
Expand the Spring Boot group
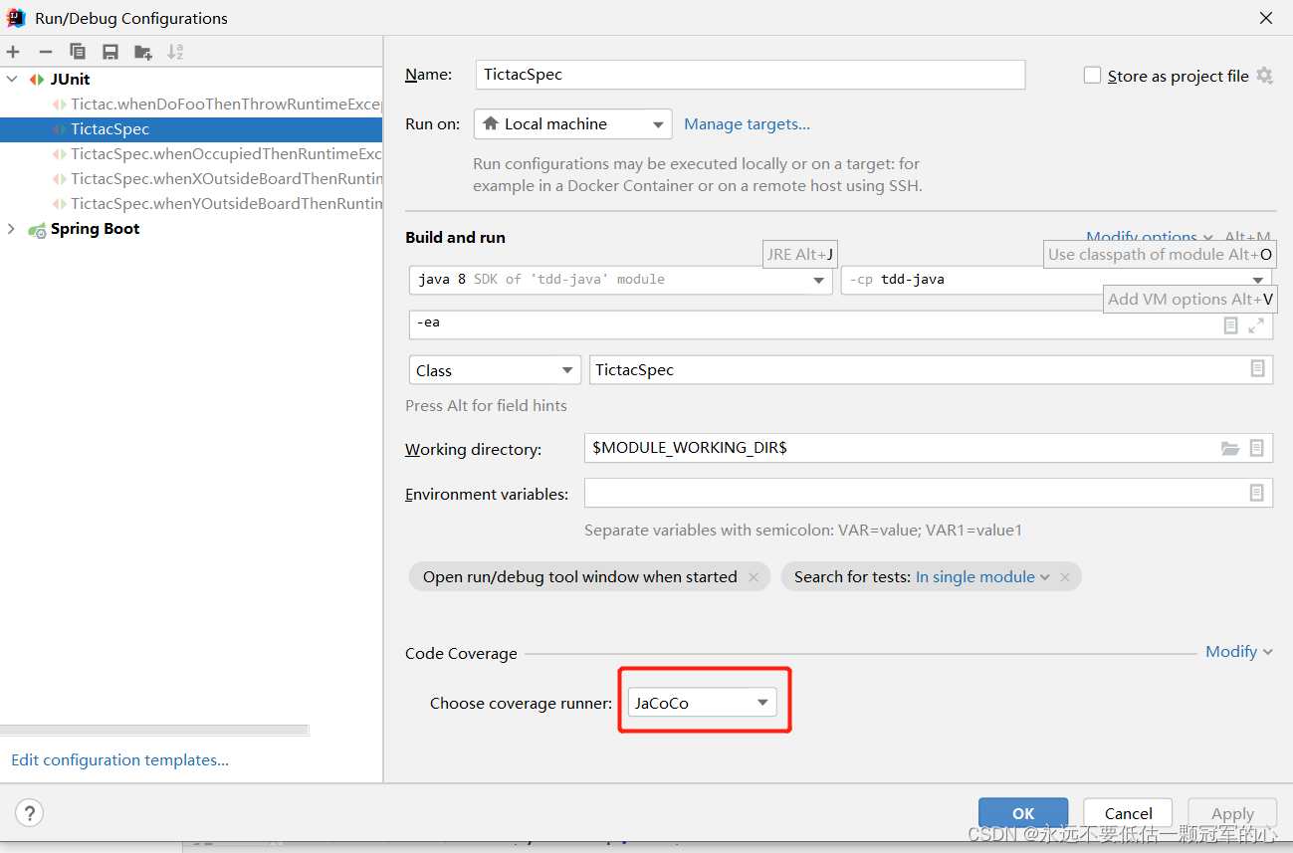click(12, 229)
